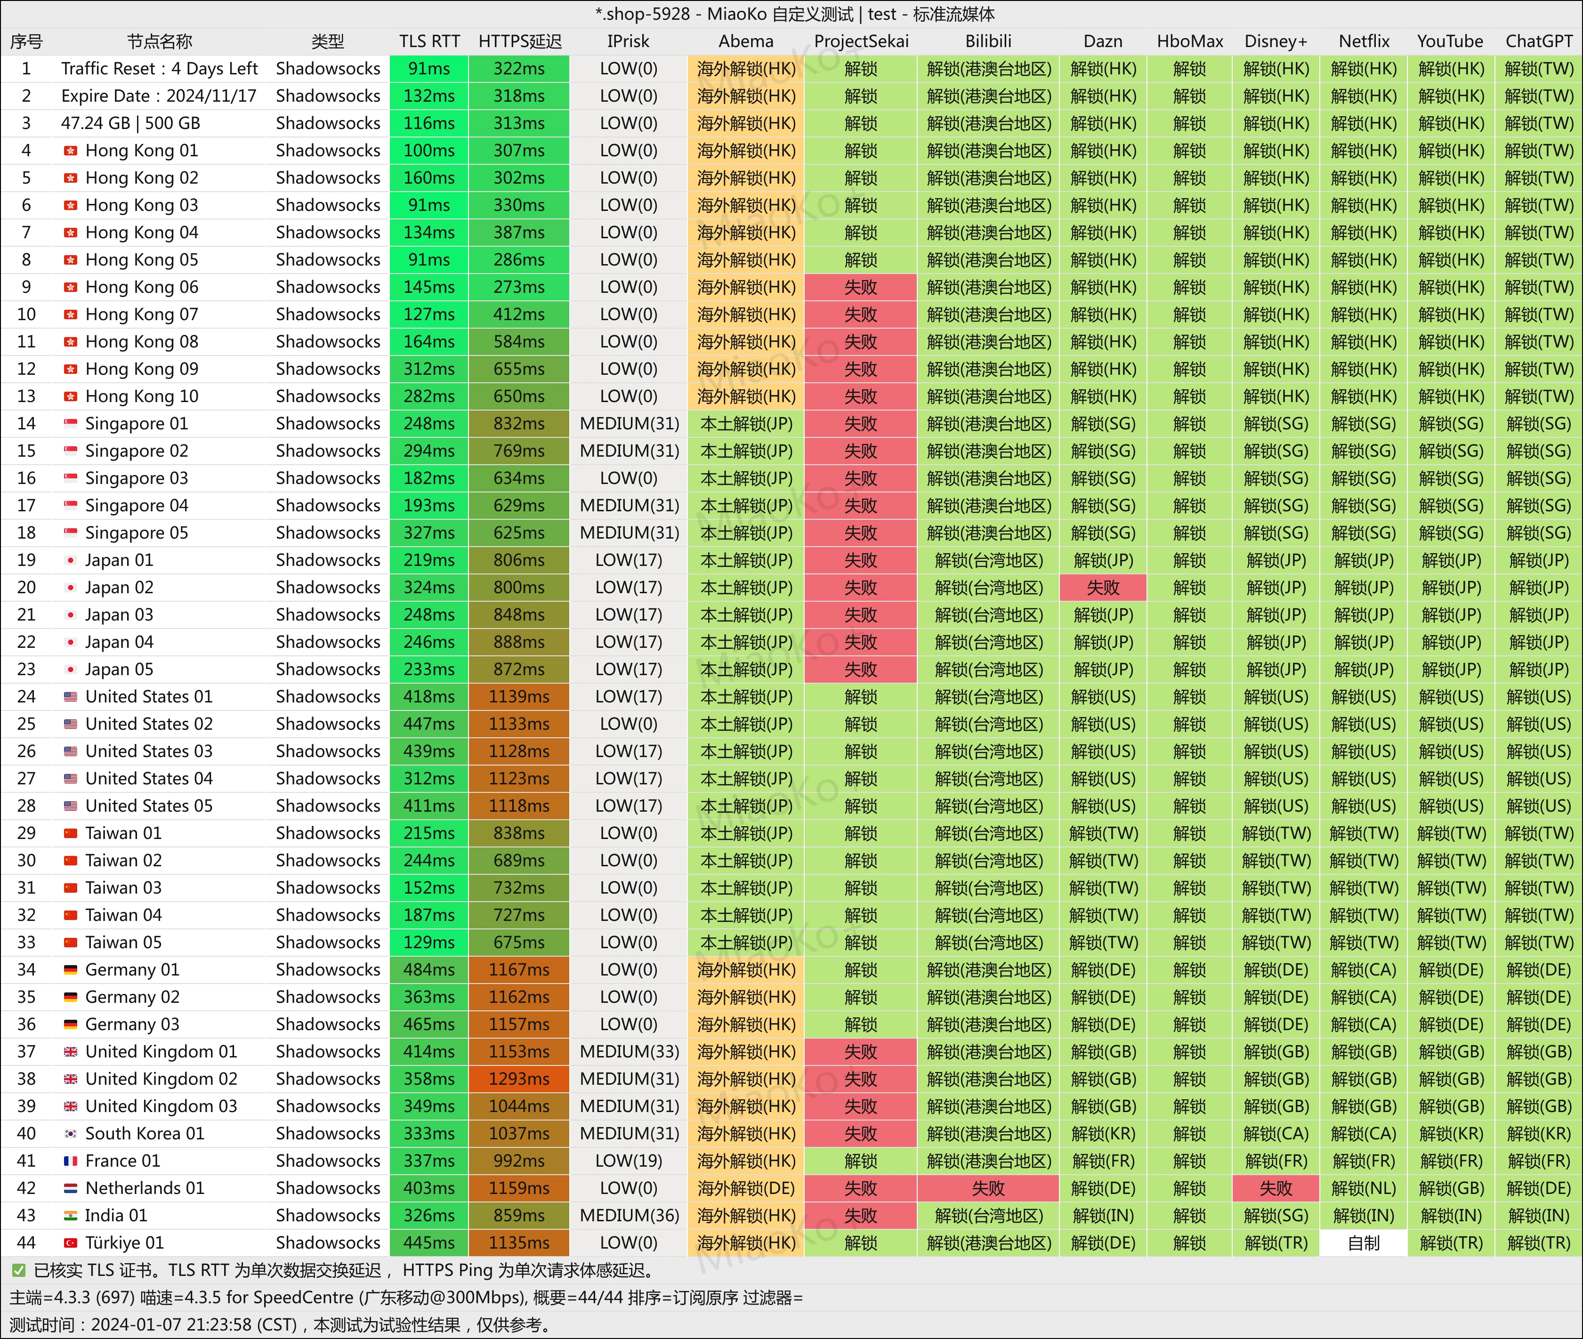This screenshot has height=1339, width=1583.
Task: Click the flag icon beside Hong Kong 10
Action: 71,397
